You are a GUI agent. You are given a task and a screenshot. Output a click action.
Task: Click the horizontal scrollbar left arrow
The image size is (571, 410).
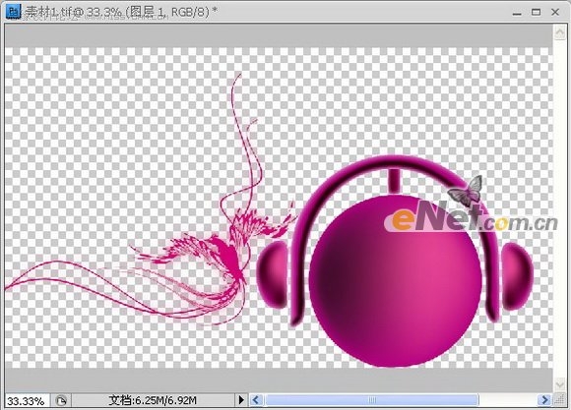point(256,400)
